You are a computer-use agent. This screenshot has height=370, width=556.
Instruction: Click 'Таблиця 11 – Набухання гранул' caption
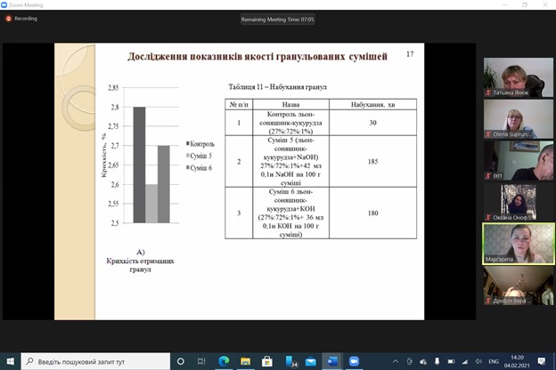point(278,87)
